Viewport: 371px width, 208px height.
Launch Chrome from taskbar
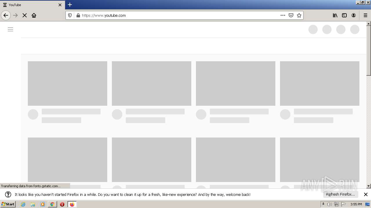(52, 204)
